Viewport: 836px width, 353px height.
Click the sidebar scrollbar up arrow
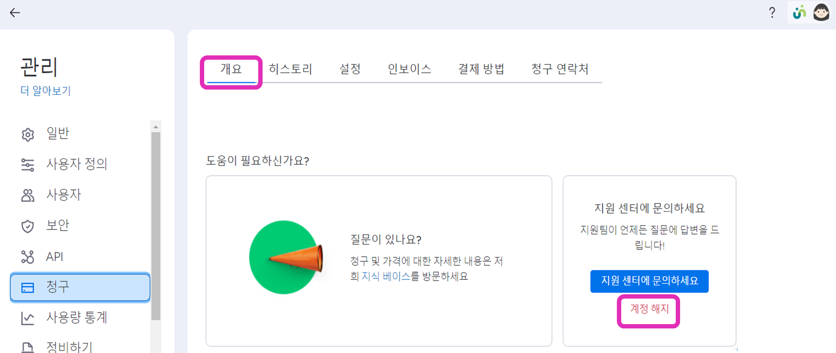pos(156,127)
